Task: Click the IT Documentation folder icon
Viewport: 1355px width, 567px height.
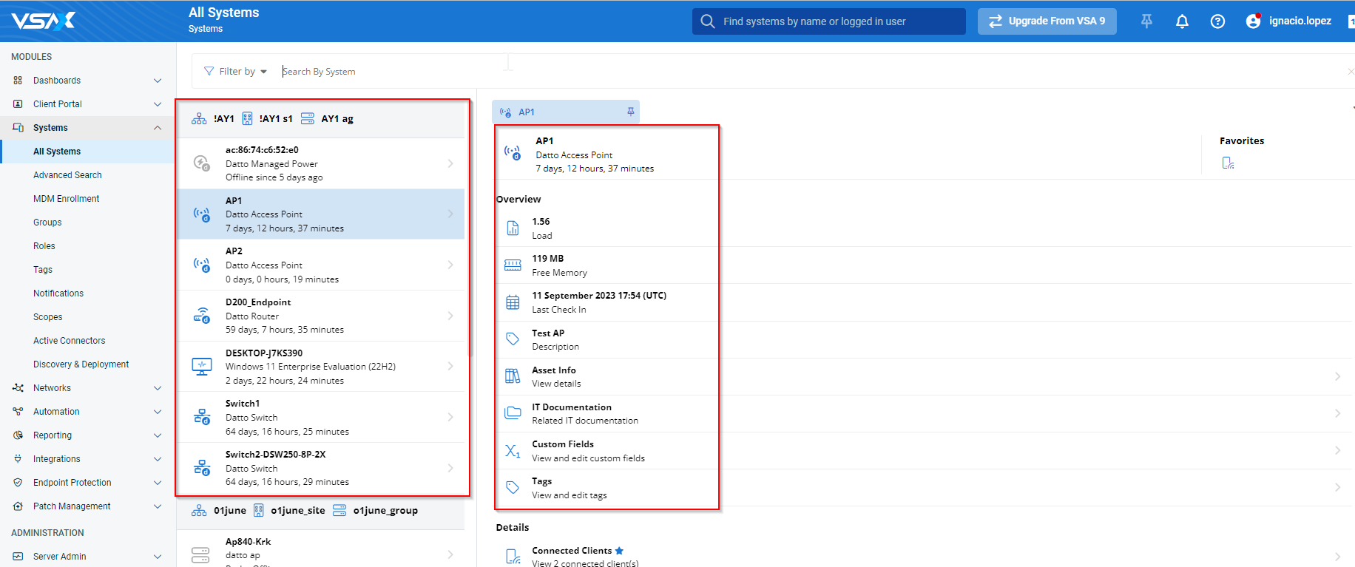Action: click(513, 413)
